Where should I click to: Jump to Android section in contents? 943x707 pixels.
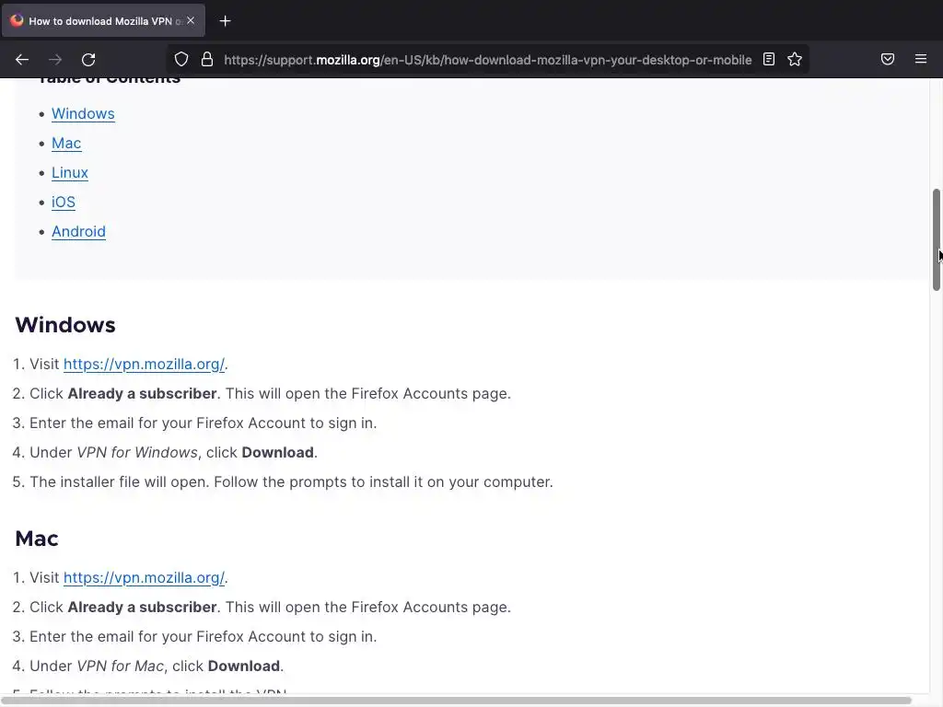[79, 231]
